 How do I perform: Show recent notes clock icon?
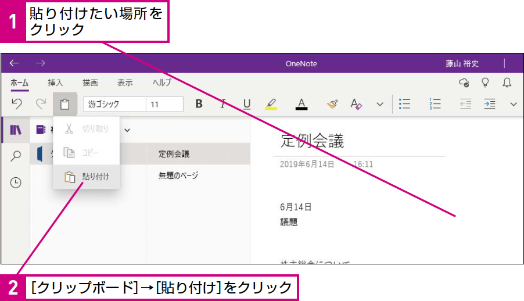pyautogui.click(x=16, y=182)
